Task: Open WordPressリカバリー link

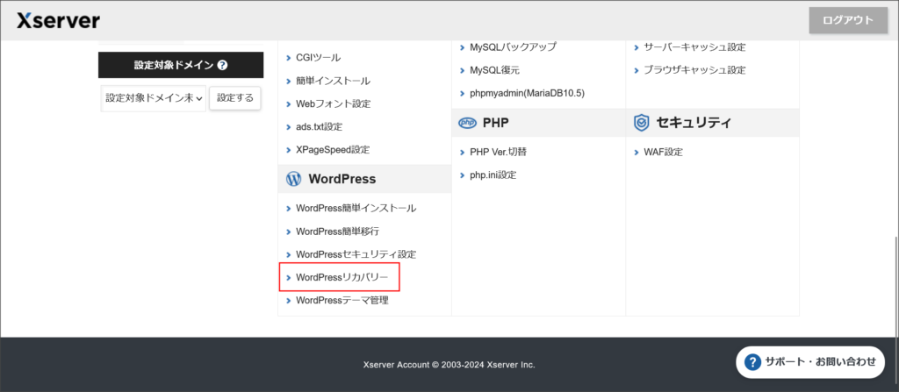Action: coord(342,277)
